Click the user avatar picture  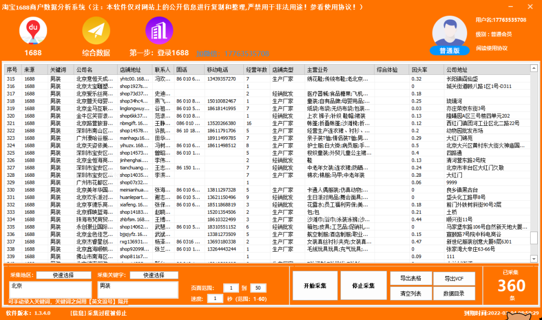click(449, 32)
